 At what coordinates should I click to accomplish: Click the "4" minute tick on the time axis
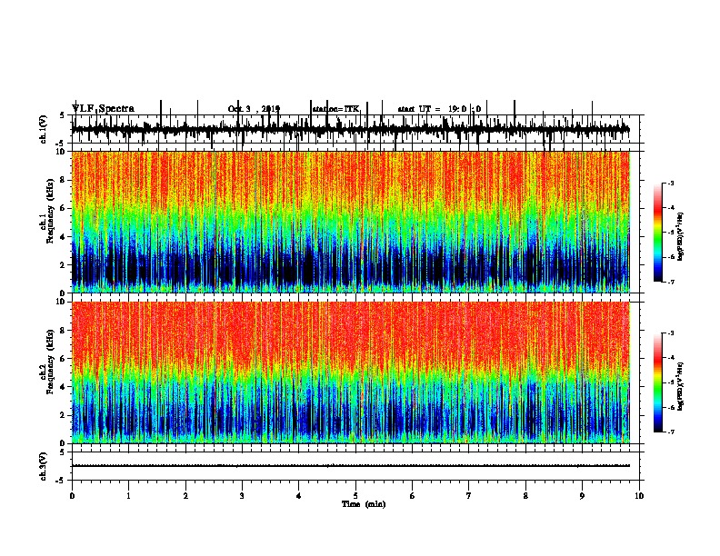click(298, 496)
